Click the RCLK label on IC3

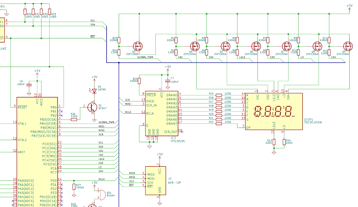tap(150, 113)
